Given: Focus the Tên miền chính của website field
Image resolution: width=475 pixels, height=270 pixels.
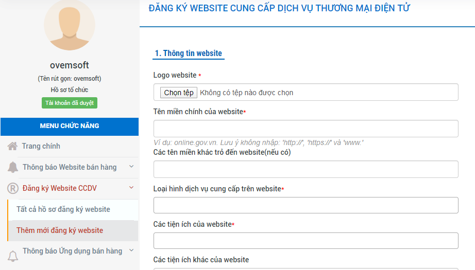Looking at the screenshot, I should [306, 129].
